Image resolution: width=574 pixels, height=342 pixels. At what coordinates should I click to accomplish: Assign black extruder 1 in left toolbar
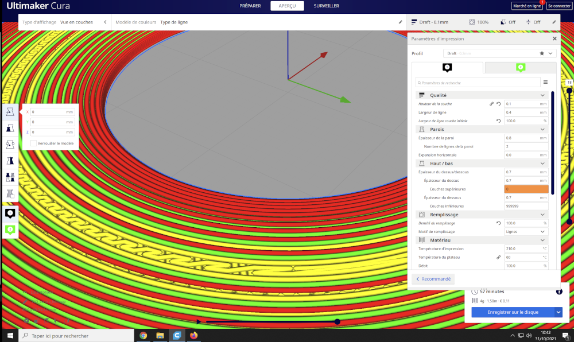(x=10, y=213)
